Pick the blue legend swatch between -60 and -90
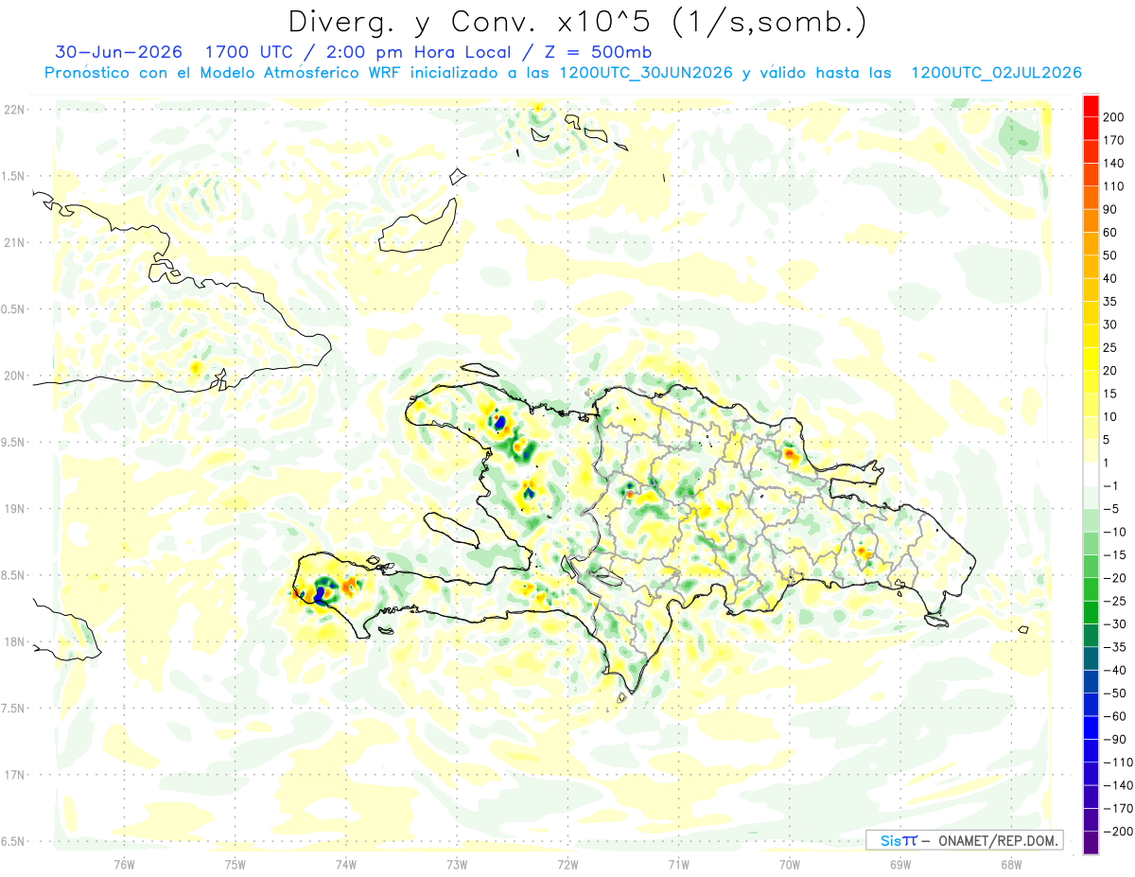 point(1091,728)
